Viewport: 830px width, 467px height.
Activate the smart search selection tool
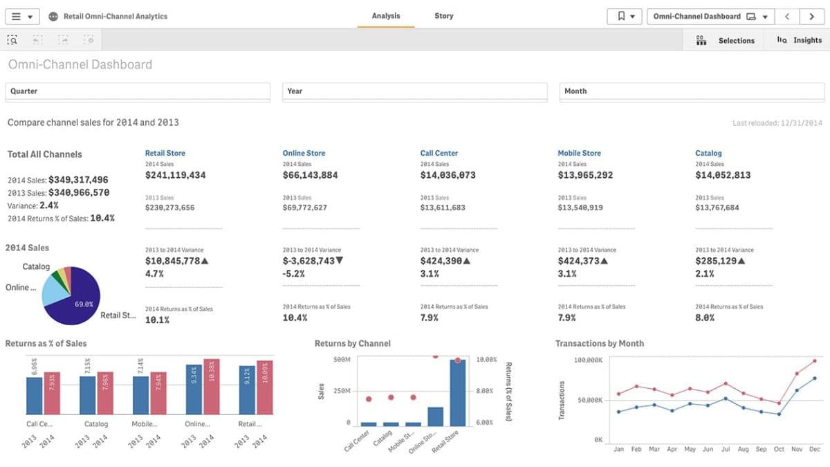12,40
